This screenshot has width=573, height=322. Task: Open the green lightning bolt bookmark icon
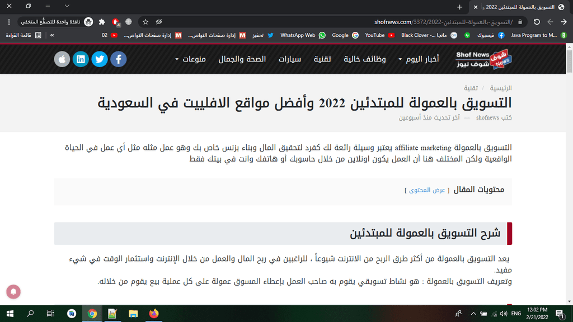pyautogui.click(x=467, y=35)
